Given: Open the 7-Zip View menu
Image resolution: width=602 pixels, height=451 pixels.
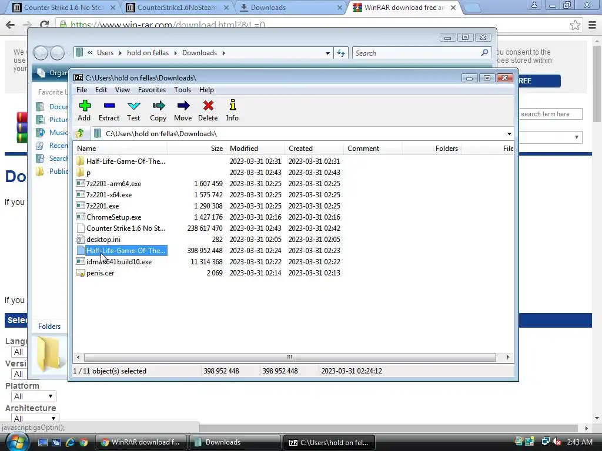Looking at the screenshot, I should pyautogui.click(x=122, y=90).
